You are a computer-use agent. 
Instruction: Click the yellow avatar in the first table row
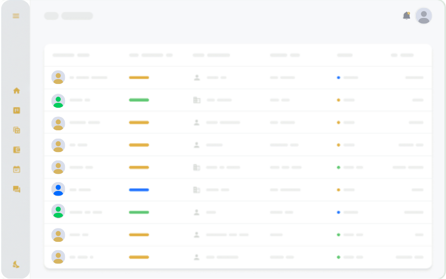pyautogui.click(x=58, y=78)
